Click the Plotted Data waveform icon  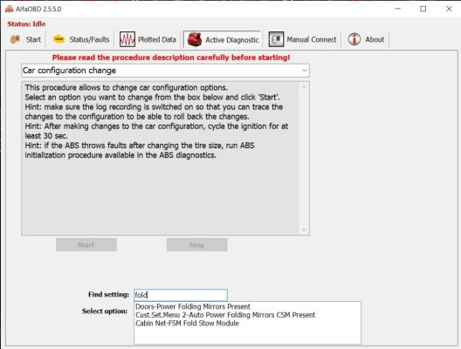coord(127,39)
